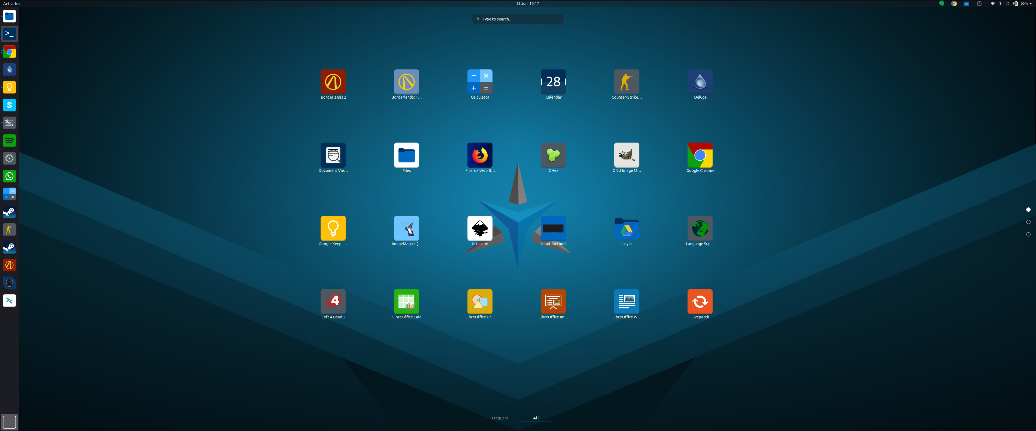Open Borderlands 2 icon in the dock
Screen dimensions: 1036x431
click(9, 265)
